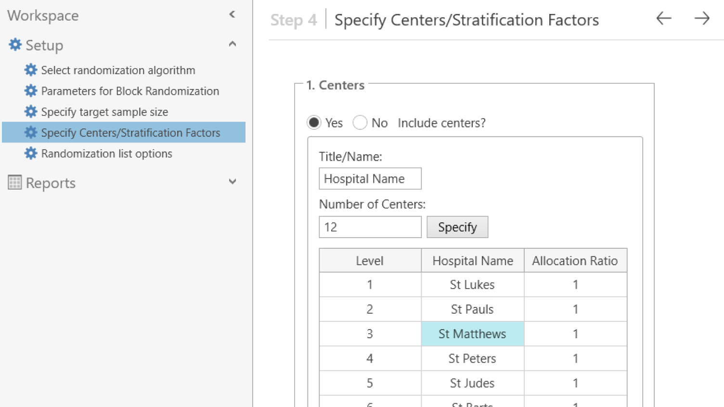Click the Specify target sample size gear icon

[30, 112]
